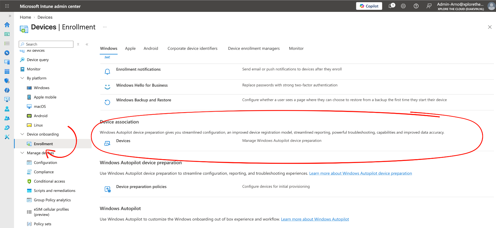This screenshot has height=228, width=496.
Task: Click the Windows Hello smiley icon
Action: coord(107,87)
